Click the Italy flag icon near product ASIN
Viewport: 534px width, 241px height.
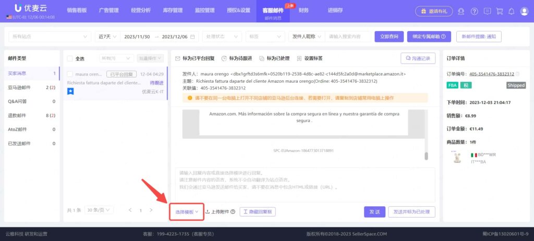coord(474,155)
